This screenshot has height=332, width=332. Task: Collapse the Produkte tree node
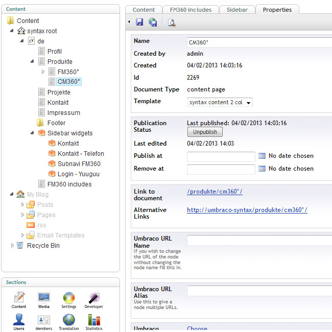point(33,62)
